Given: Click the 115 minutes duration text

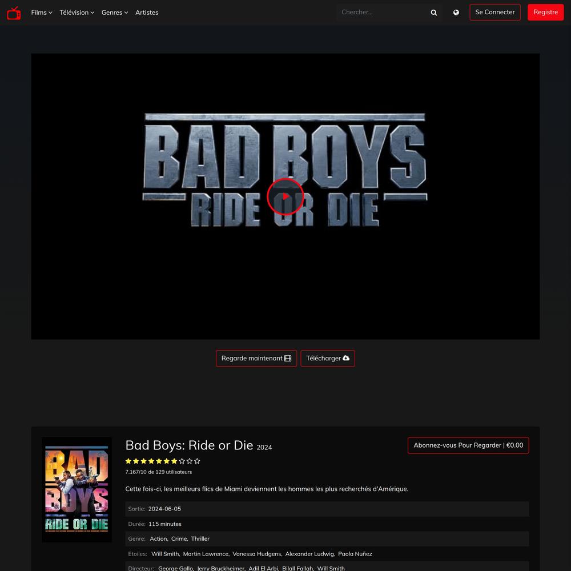Looking at the screenshot, I should (x=165, y=524).
